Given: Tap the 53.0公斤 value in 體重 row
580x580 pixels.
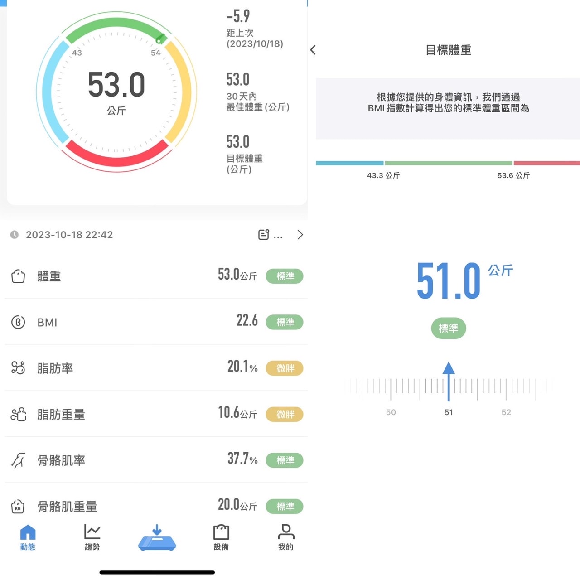Looking at the screenshot, I should click(x=237, y=274).
